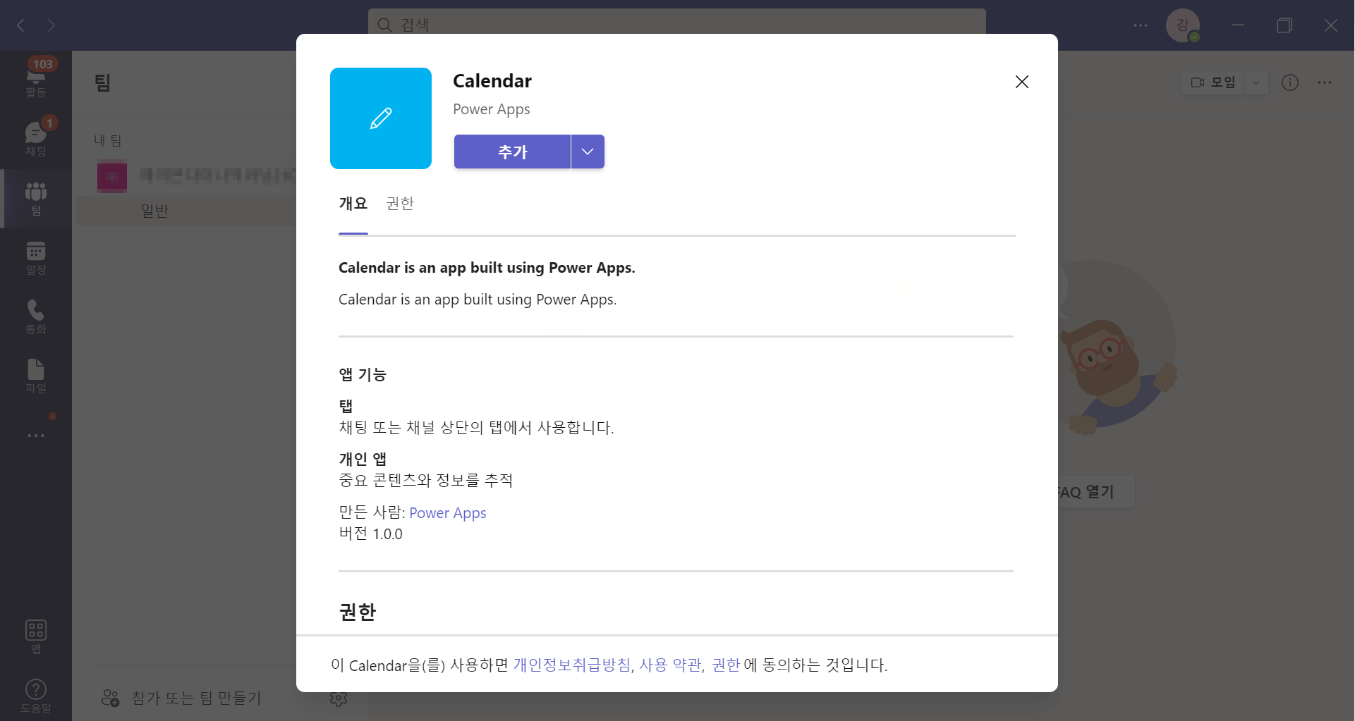Close the Calendar app dialog
This screenshot has height=721, width=1355.
(1021, 82)
